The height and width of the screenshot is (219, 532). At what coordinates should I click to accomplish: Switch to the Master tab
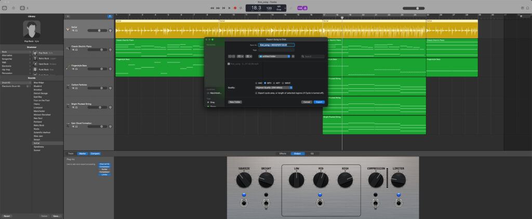click(83, 153)
